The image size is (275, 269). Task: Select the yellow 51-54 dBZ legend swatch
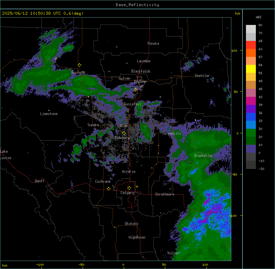(251, 69)
